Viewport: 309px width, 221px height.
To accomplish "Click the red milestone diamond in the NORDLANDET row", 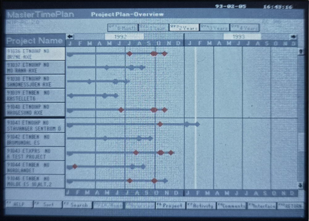I will click(75, 166).
